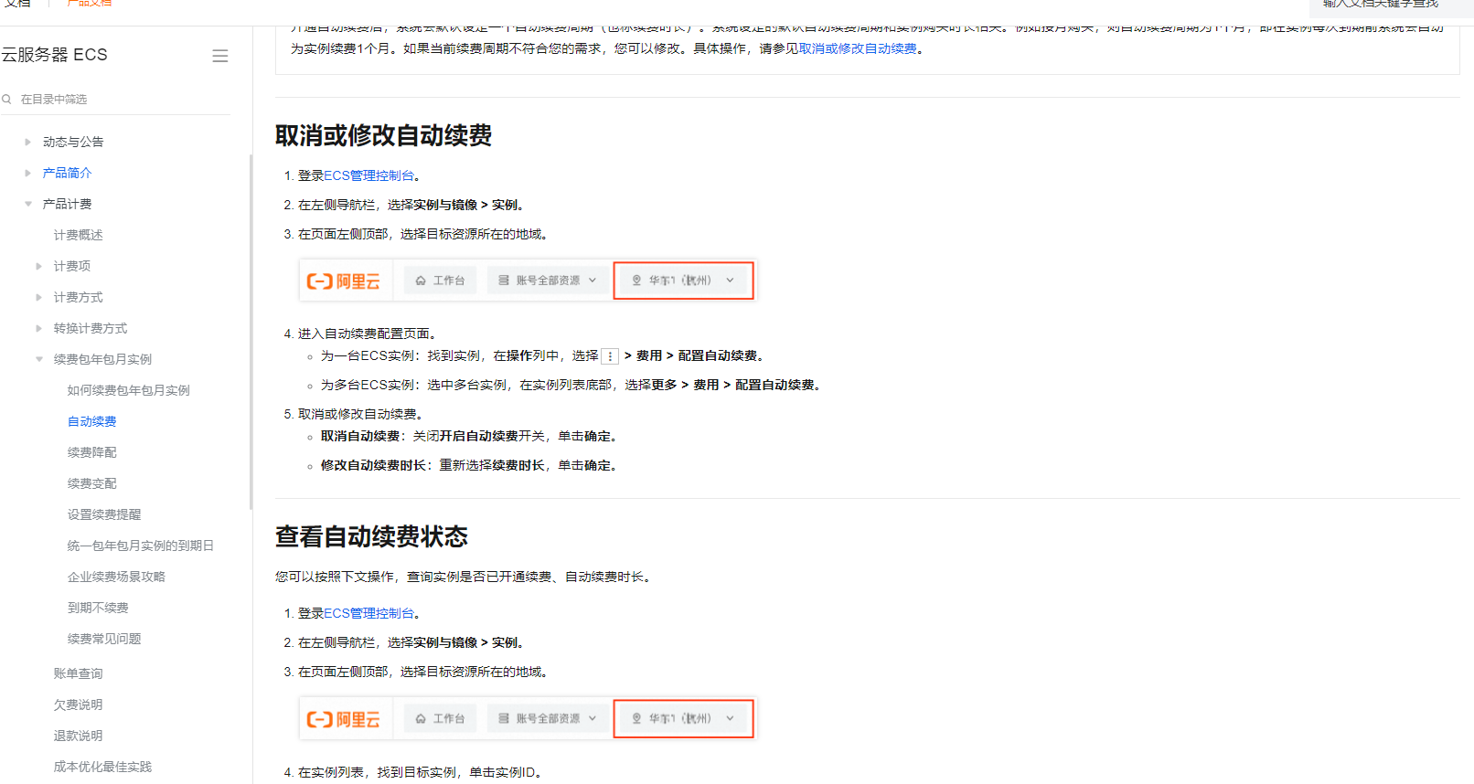Follow the 取消或修改自动续费 link in the note box

click(x=858, y=48)
